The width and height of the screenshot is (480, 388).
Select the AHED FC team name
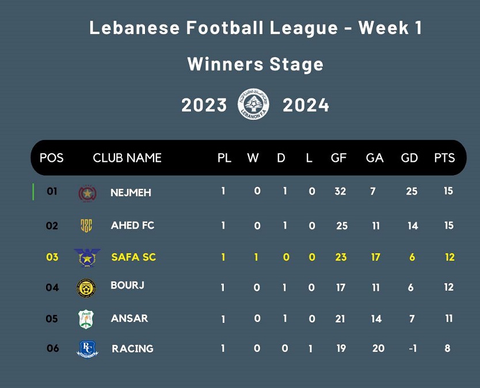(x=132, y=226)
